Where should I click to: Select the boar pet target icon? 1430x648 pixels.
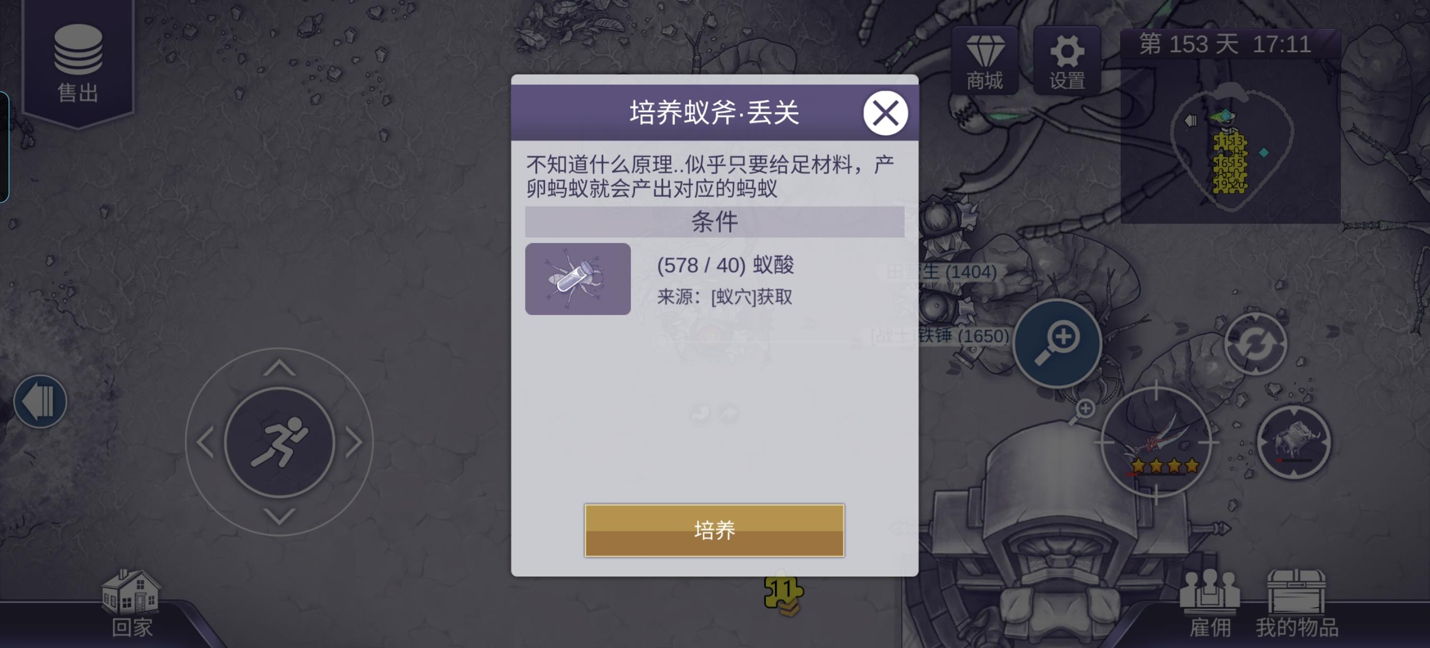point(1293,441)
